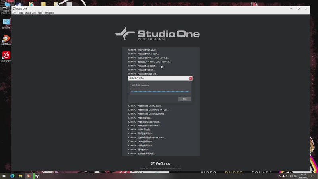Click the 英 input method indicator
Image resolution: width=318 pixels, height=179 pixels.
coord(295,176)
